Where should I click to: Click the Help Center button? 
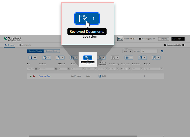pos(164,39)
